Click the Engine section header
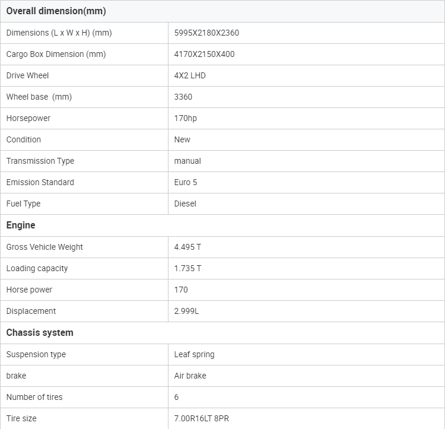445x429 pixels. (21, 225)
